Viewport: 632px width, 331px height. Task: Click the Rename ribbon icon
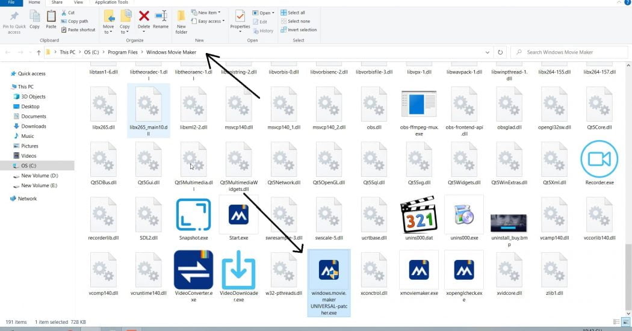161,16
